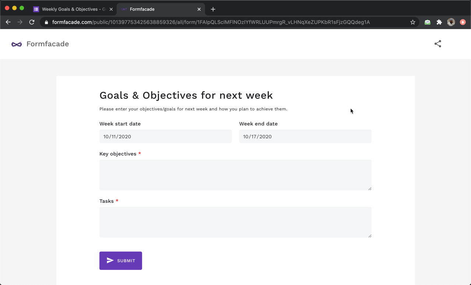Click the green macOS fullscreen button
The image size is (471, 285).
pos(22,8)
